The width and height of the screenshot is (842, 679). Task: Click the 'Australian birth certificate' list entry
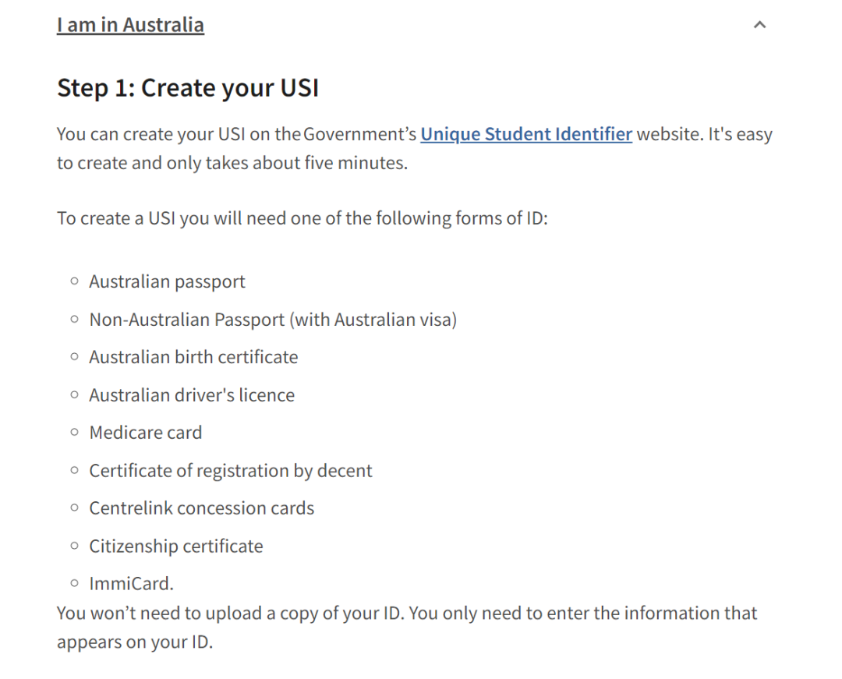coord(193,357)
